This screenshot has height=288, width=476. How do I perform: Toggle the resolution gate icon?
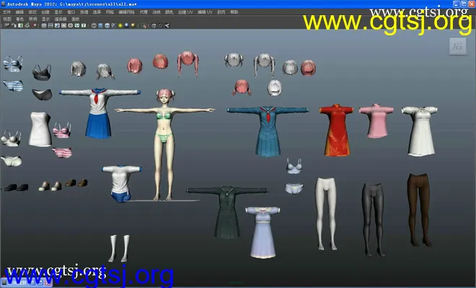tap(57, 25)
